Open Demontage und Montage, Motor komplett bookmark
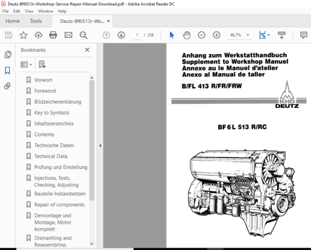The image size is (311, 250). [53, 223]
